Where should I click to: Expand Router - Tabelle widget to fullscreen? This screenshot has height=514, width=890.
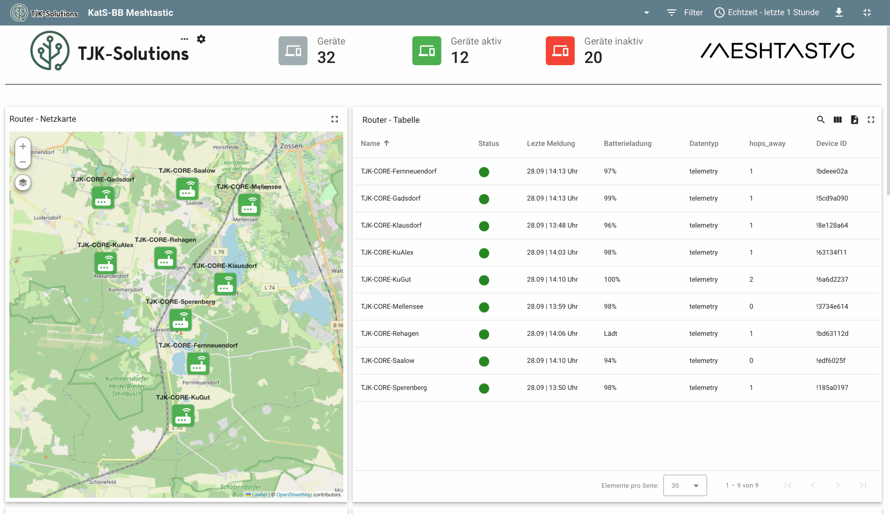871,120
